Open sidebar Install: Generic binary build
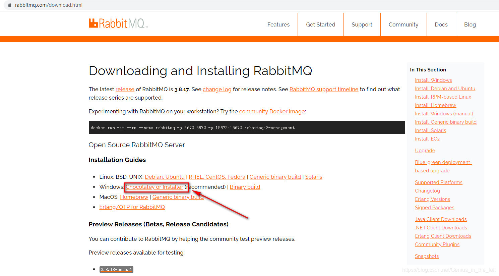This screenshot has width=499, height=276. pyautogui.click(x=446, y=122)
